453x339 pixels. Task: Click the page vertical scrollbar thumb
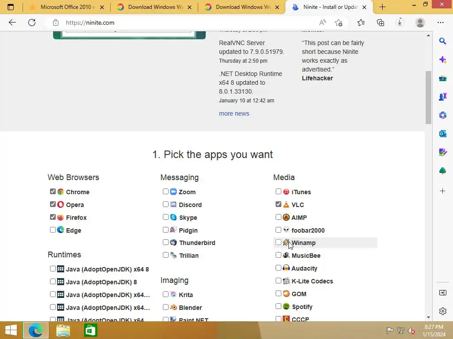428,97
